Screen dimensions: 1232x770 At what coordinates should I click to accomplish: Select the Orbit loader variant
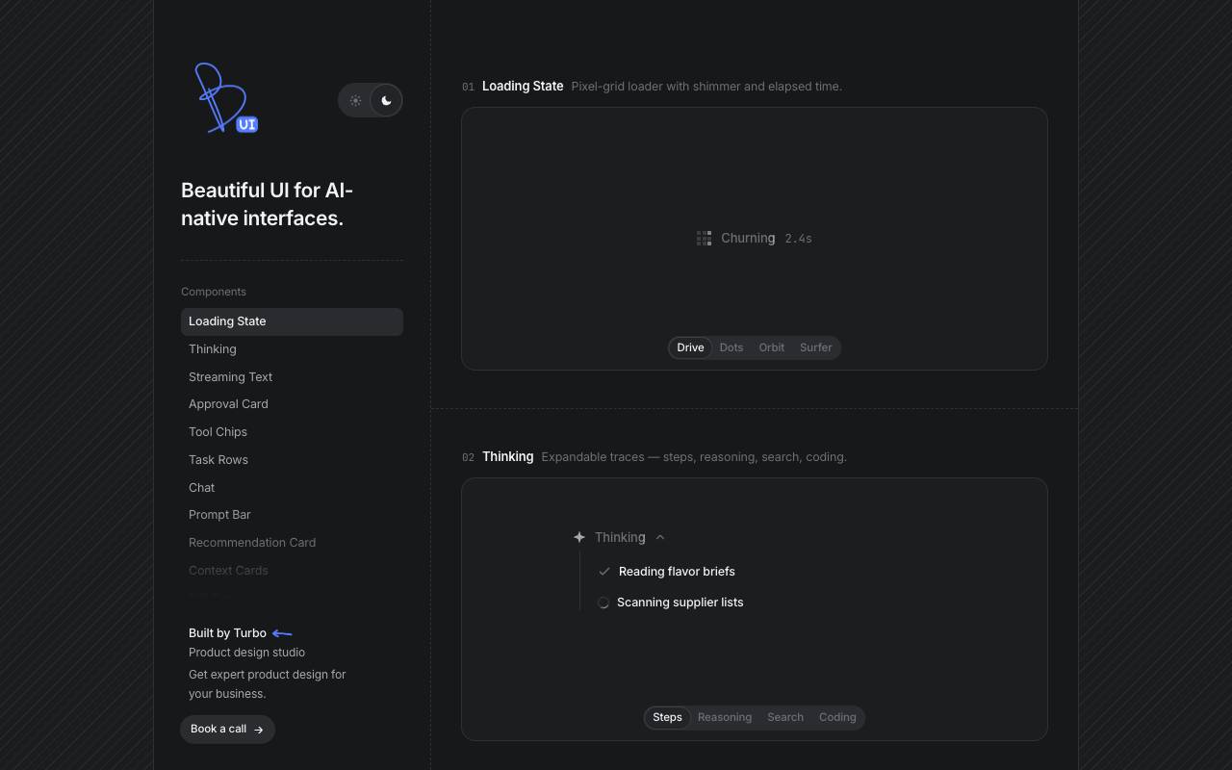(x=772, y=347)
